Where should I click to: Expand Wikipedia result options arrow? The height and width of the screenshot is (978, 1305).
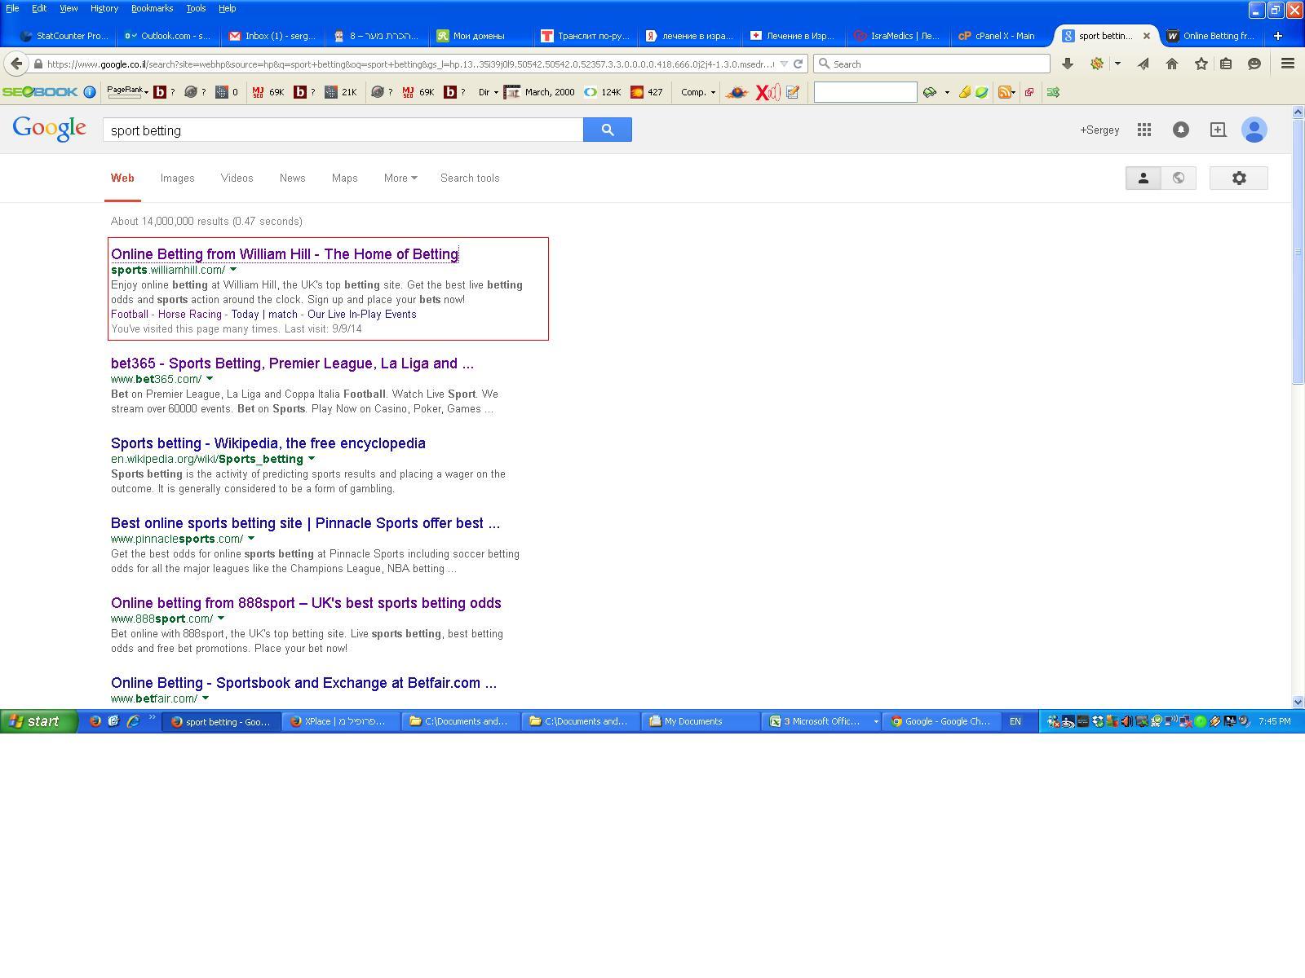tap(312, 459)
